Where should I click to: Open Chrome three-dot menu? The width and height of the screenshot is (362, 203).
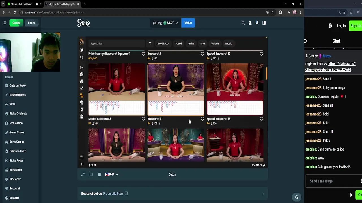[x=300, y=12]
